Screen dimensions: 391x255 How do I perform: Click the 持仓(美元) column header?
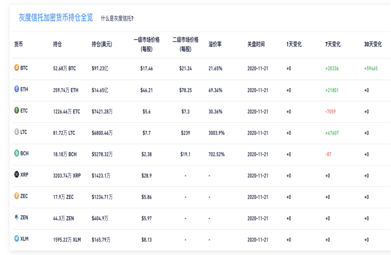point(102,44)
